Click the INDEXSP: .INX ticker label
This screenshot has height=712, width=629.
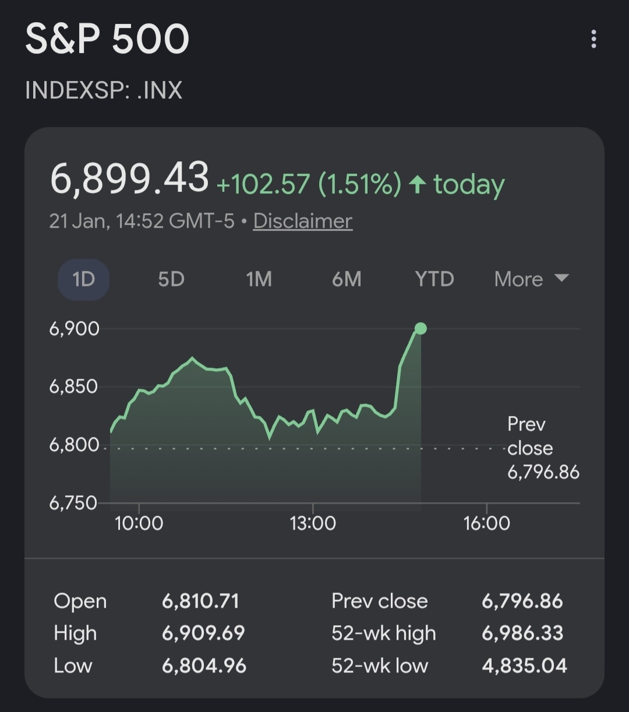click(104, 90)
